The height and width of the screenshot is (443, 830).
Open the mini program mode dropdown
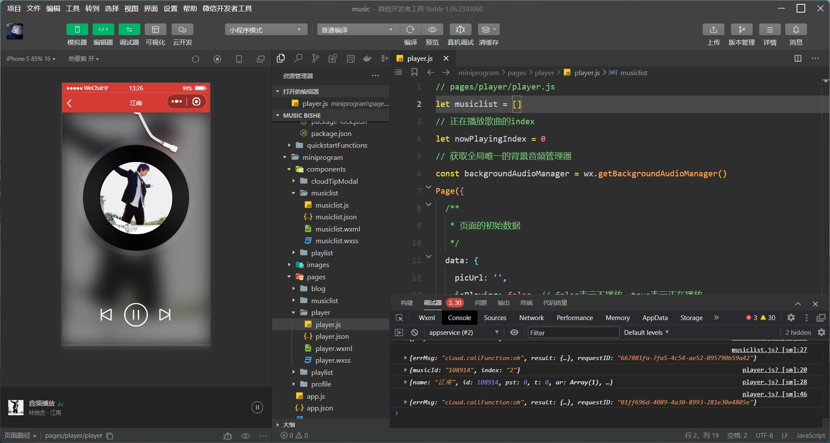tap(266, 30)
